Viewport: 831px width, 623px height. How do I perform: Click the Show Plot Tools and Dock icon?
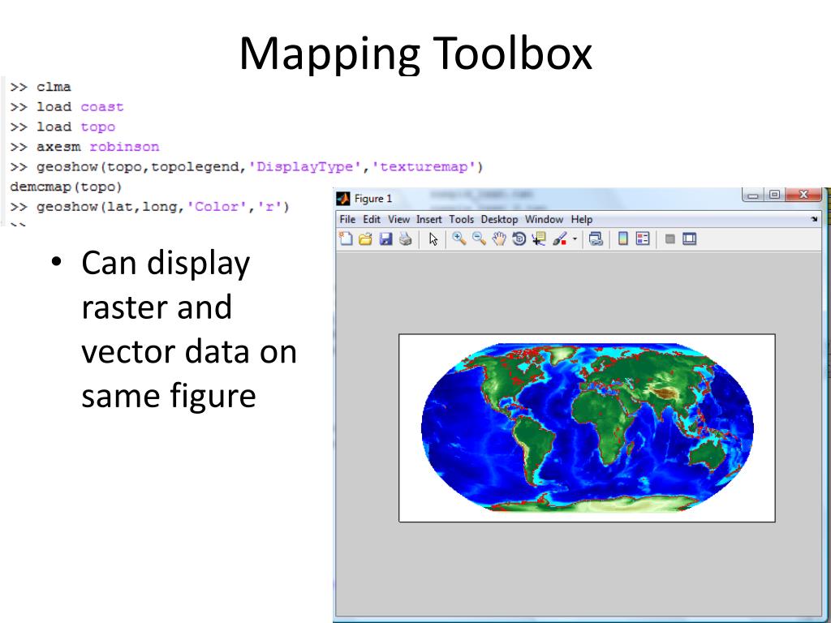pyautogui.click(x=690, y=239)
